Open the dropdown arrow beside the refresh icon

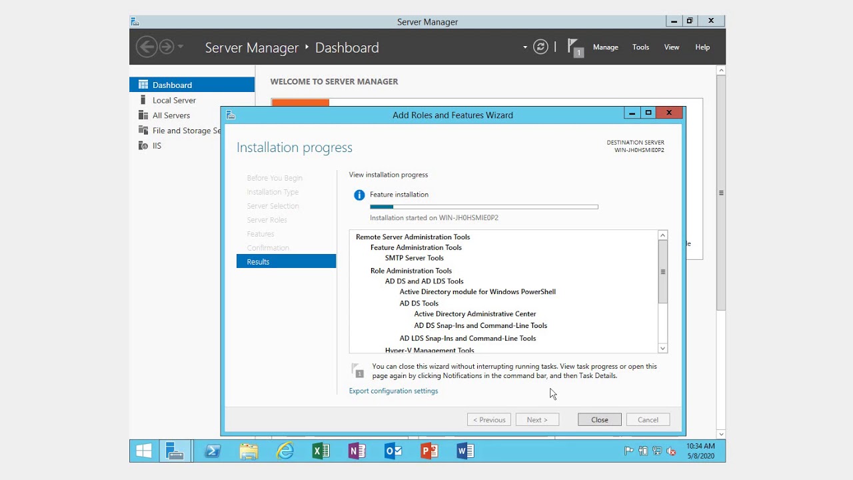[525, 47]
